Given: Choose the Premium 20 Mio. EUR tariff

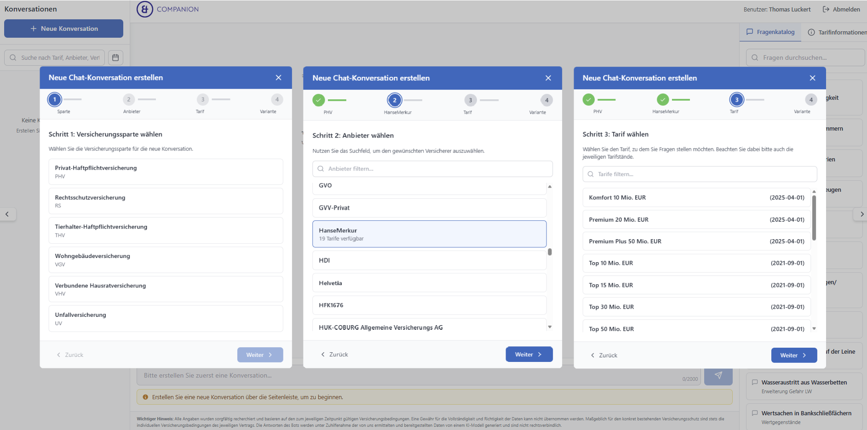Looking at the screenshot, I should (x=696, y=220).
